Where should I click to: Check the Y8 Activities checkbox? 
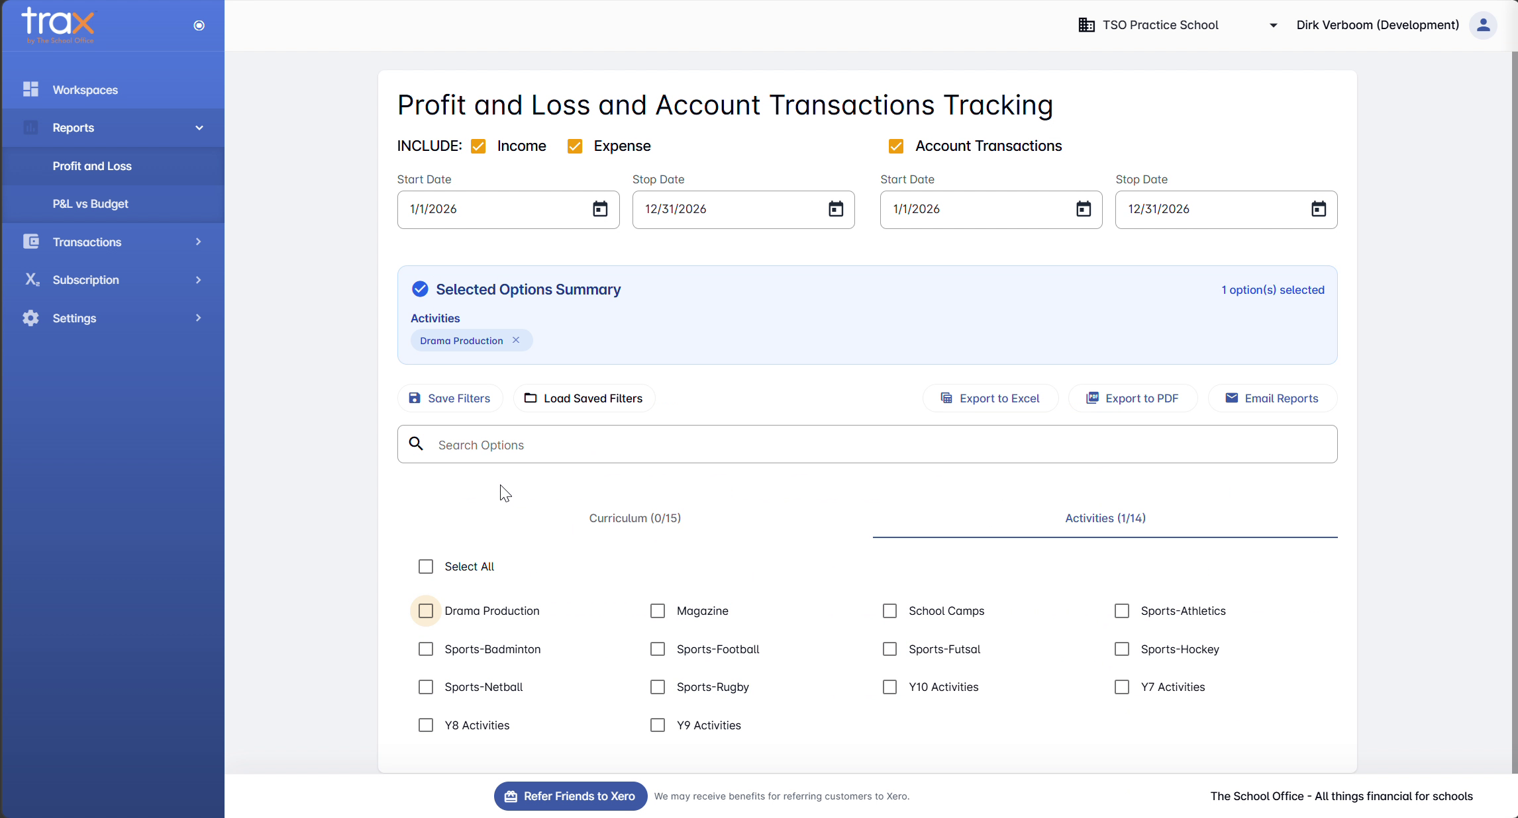coord(426,725)
